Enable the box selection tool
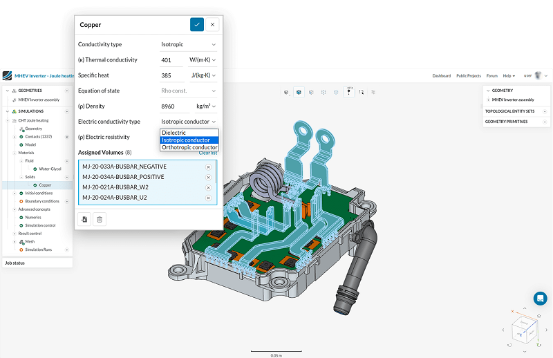This screenshot has height=358, width=553. tap(361, 92)
